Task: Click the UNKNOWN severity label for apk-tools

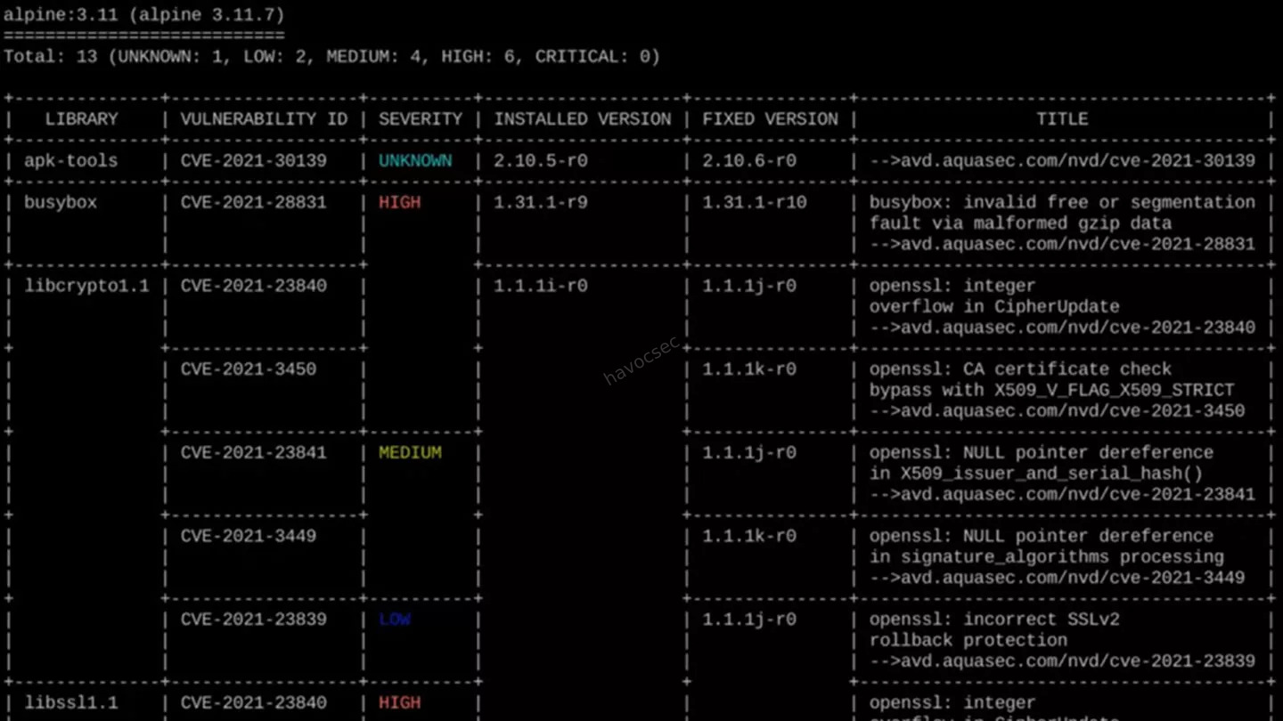Action: coord(415,161)
